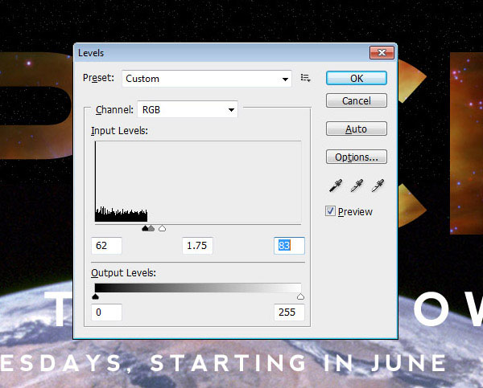
Task: Click the output levels gradient bar
Action: tap(198, 288)
